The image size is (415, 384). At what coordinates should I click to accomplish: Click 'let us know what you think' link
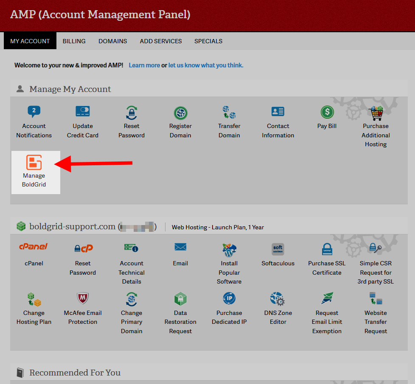coord(206,65)
